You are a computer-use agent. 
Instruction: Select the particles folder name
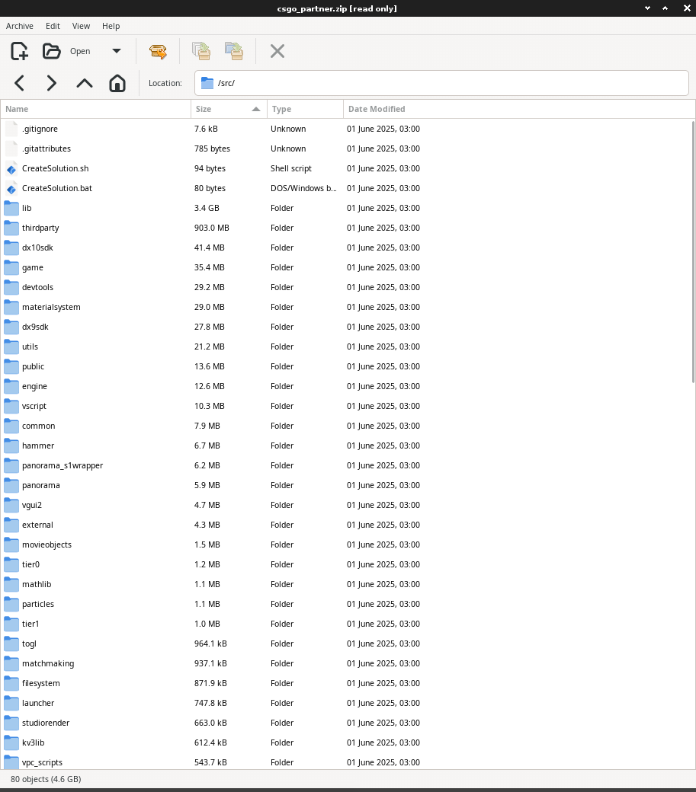point(38,604)
